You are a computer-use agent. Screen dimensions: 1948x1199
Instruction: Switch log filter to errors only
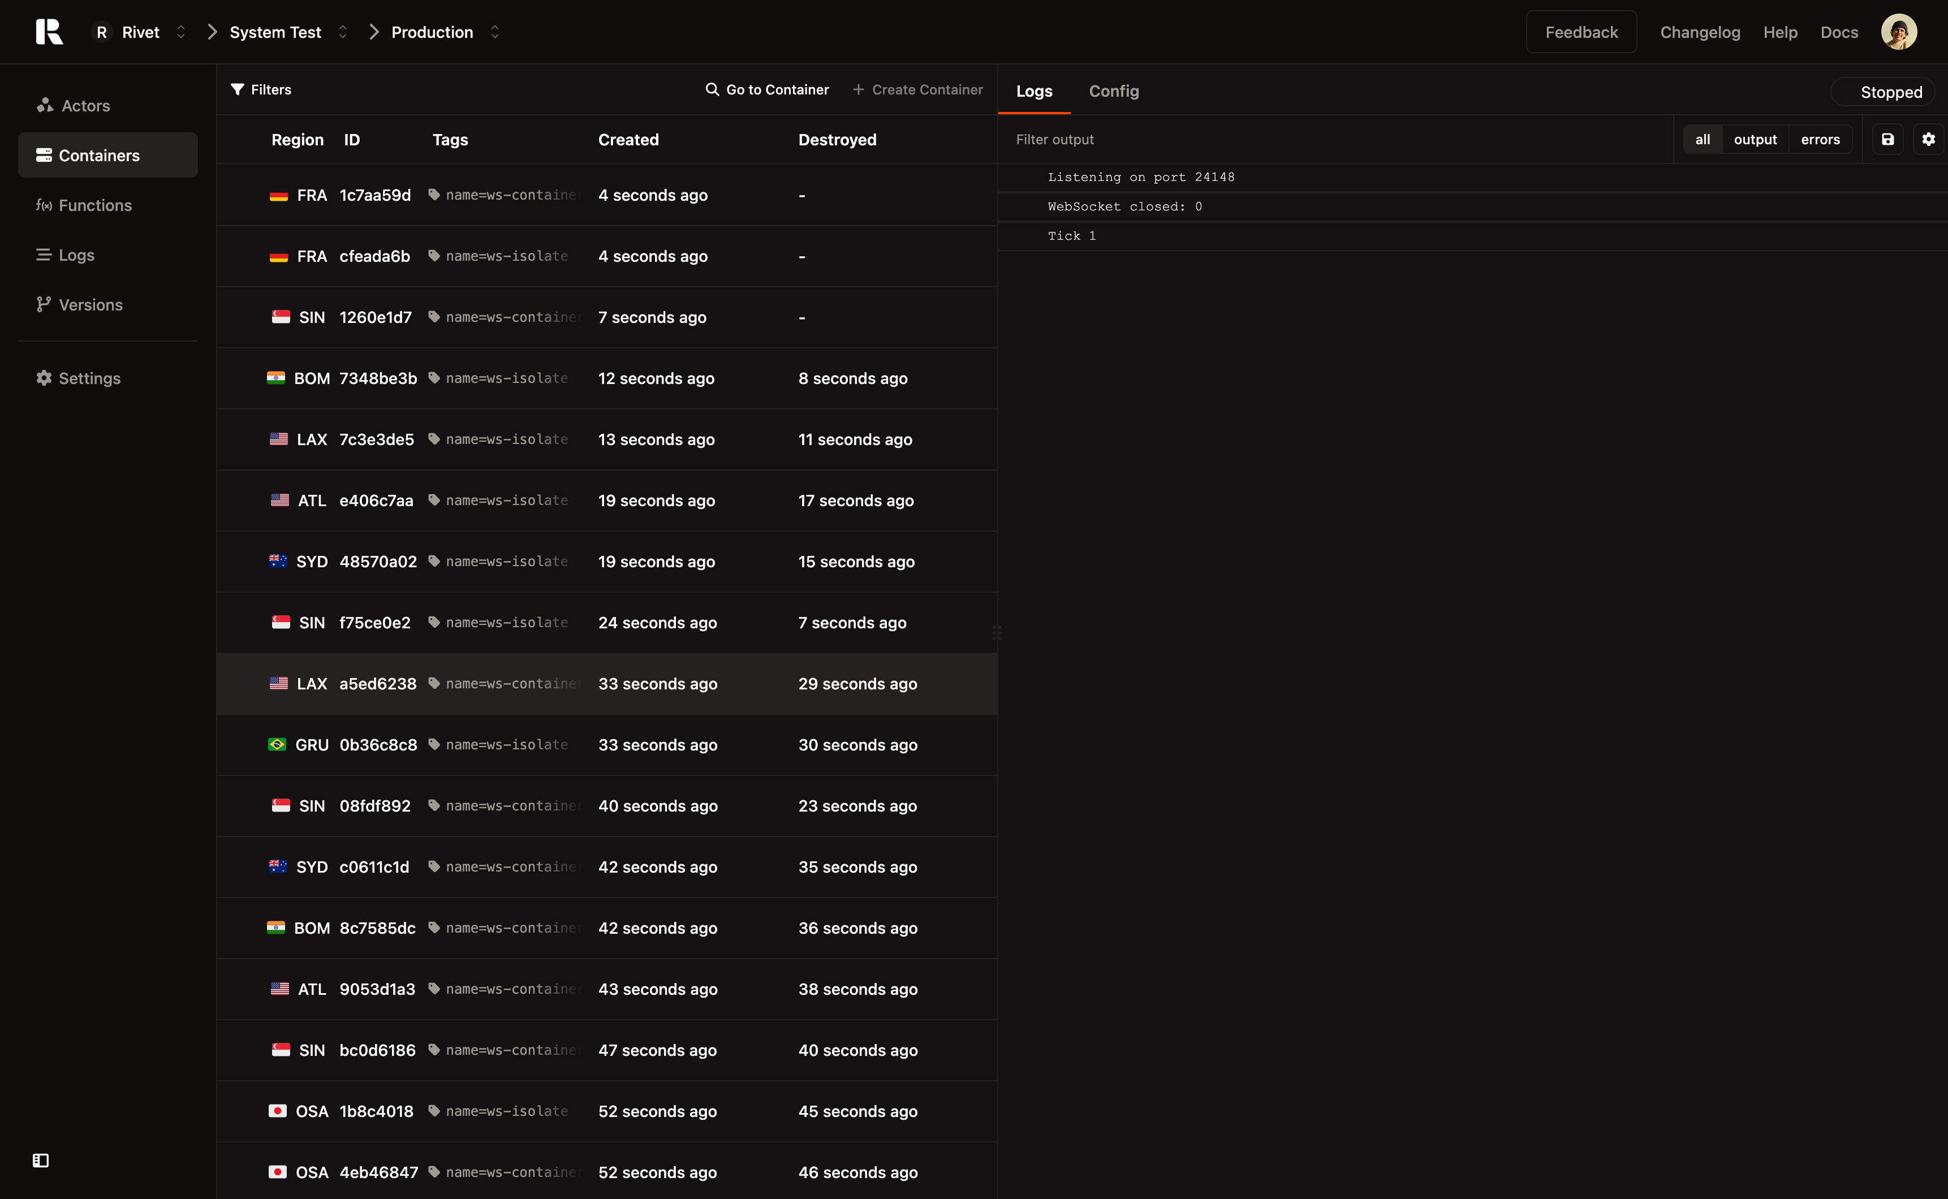point(1820,139)
